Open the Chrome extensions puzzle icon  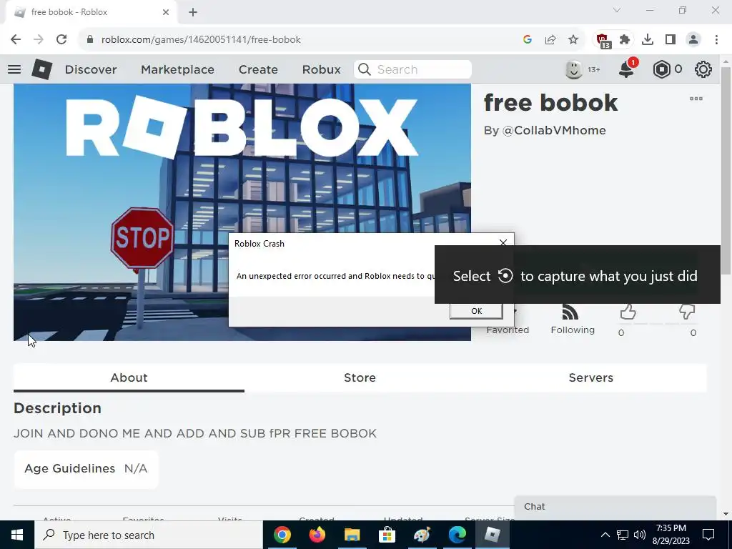pyautogui.click(x=625, y=40)
